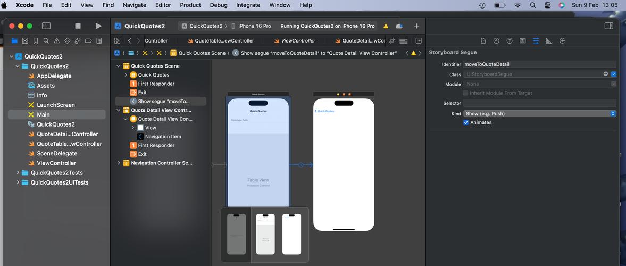Expand the View item in outline

[x=133, y=128]
